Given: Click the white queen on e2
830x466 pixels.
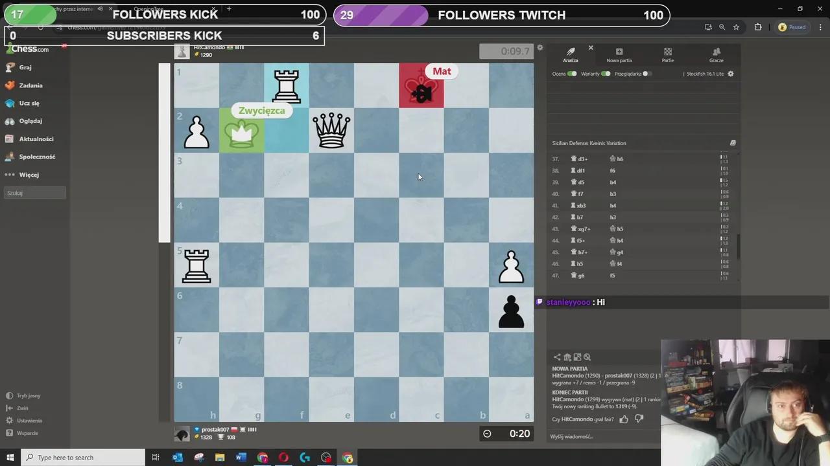Looking at the screenshot, I should coord(331,130).
